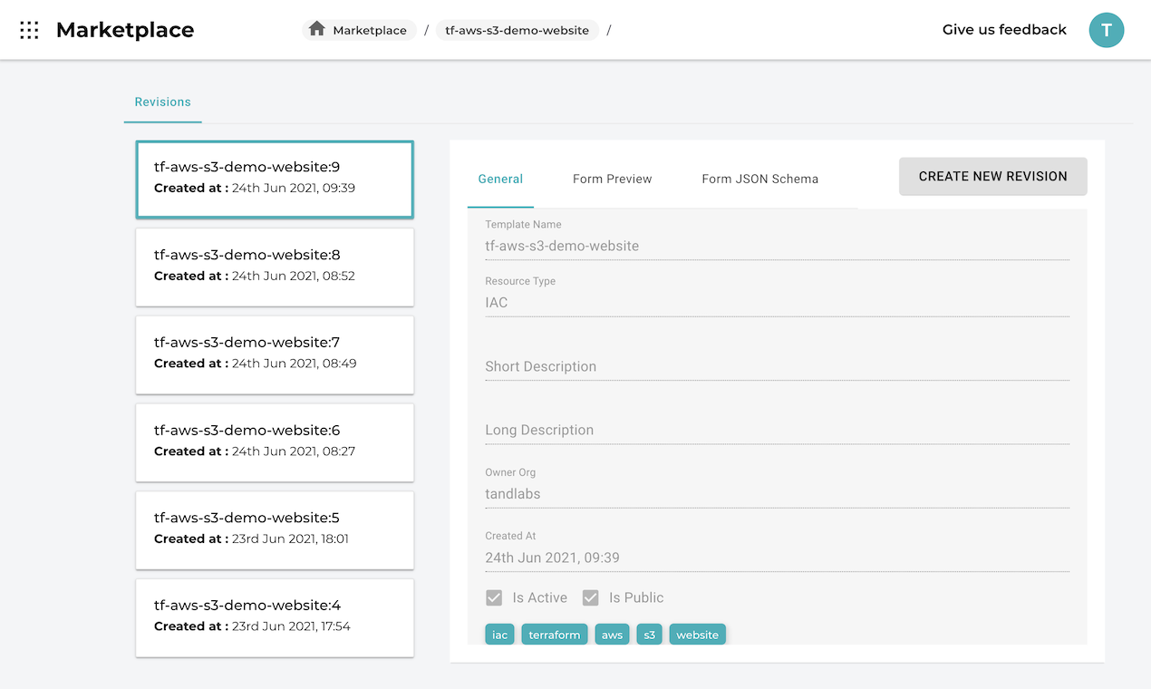Click the aws tag chip
Screen dimensions: 1151x689
coord(613,635)
